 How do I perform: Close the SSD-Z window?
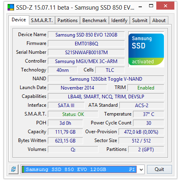pyautogui.click(x=166, y=6)
